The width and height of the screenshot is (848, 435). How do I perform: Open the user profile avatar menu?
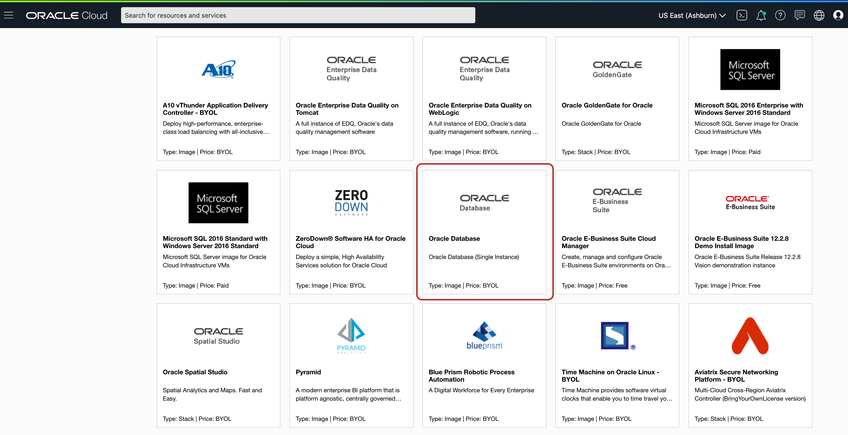[838, 15]
